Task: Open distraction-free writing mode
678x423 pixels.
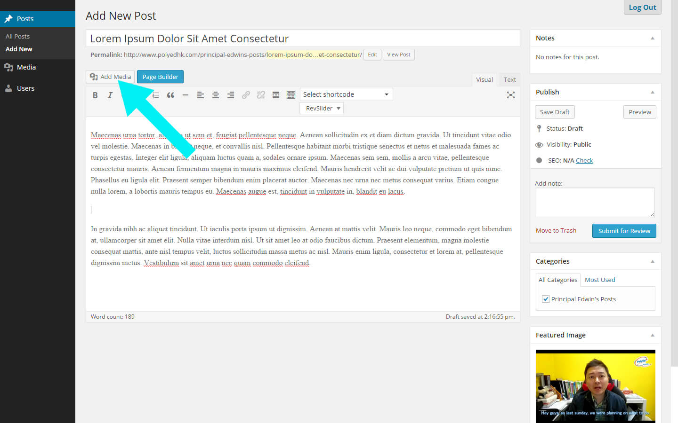Action: 510,95
